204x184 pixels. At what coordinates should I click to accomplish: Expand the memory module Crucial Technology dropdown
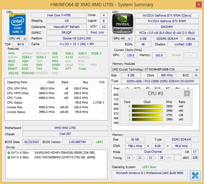(x=155, y=69)
